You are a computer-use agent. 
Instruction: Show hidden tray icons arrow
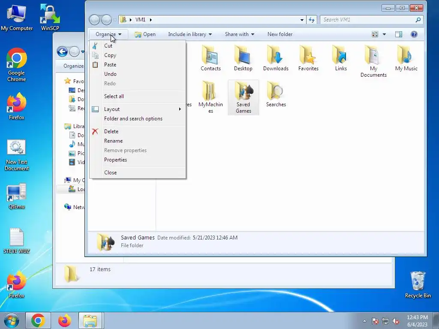(364, 321)
